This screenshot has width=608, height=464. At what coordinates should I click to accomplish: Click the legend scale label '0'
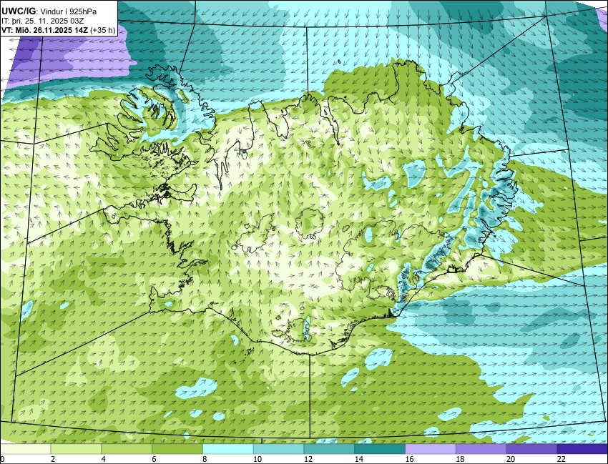coord(2,459)
